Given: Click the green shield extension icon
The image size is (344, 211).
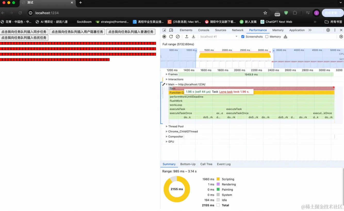Looking at the screenshot, I should (286, 13).
